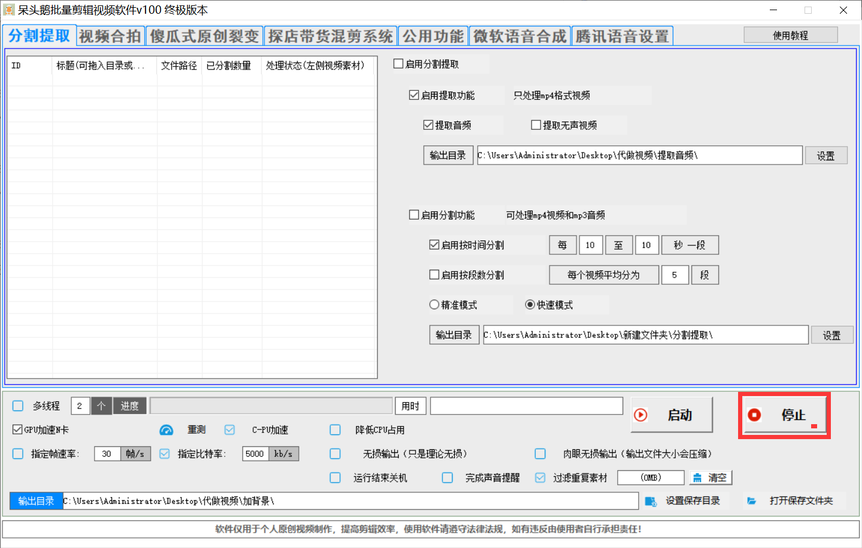Enable 指定帧速率 checkbox
The width and height of the screenshot is (862, 548).
[x=18, y=453]
